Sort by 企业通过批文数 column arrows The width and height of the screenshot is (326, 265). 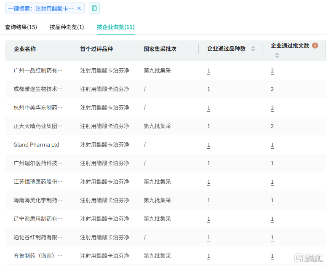pyautogui.click(x=277, y=55)
